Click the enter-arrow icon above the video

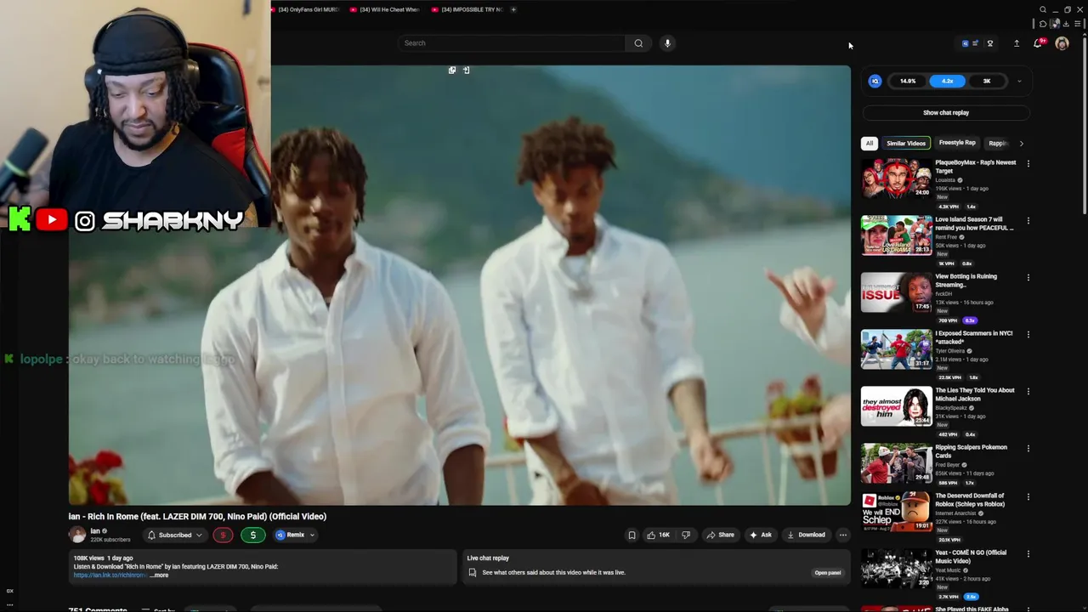tap(466, 70)
